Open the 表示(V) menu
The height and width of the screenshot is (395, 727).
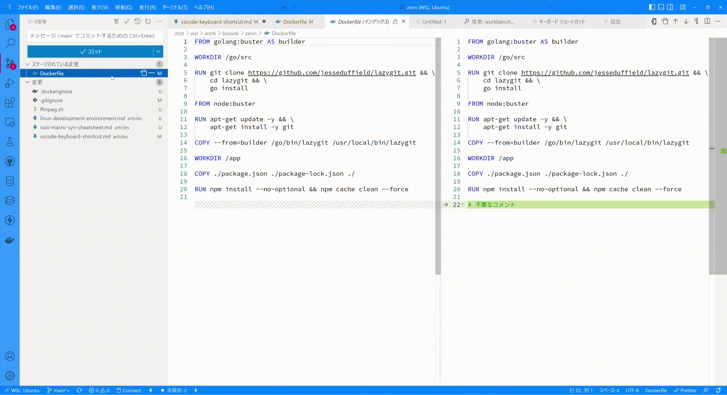point(100,7)
